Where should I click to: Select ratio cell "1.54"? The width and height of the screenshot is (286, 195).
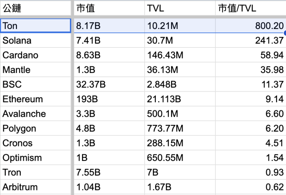click(251, 158)
